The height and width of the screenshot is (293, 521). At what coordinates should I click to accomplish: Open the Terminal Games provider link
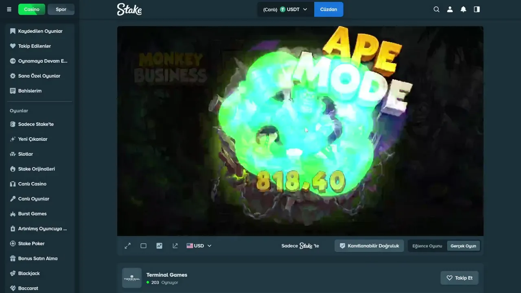167,275
